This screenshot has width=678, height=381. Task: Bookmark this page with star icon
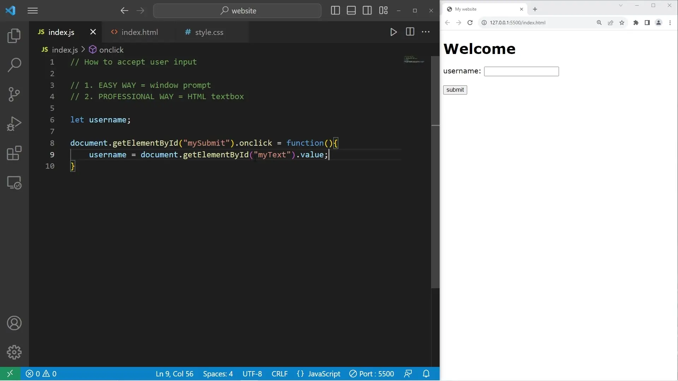[x=621, y=23]
